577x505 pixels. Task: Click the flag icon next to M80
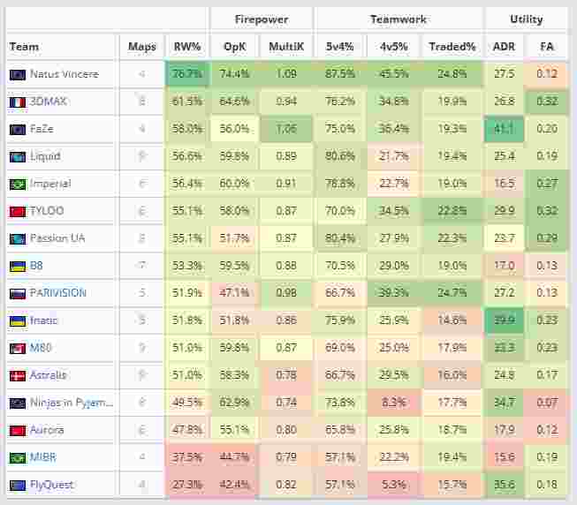coord(17,348)
